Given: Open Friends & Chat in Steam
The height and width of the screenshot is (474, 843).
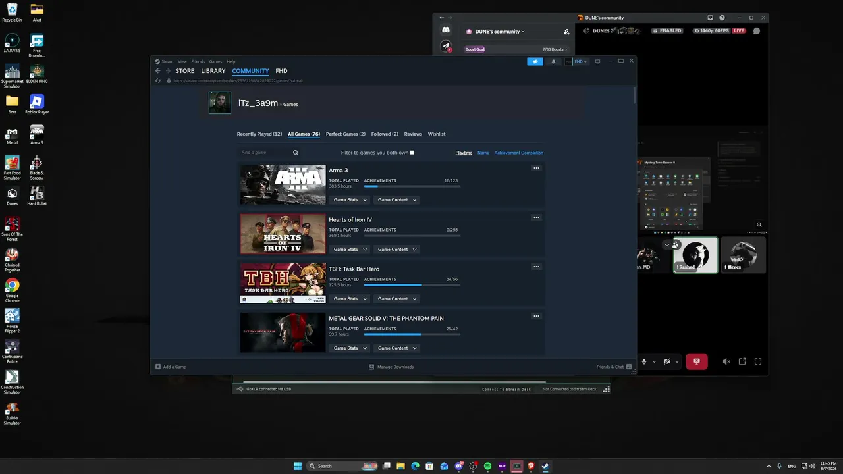Looking at the screenshot, I should click(614, 367).
